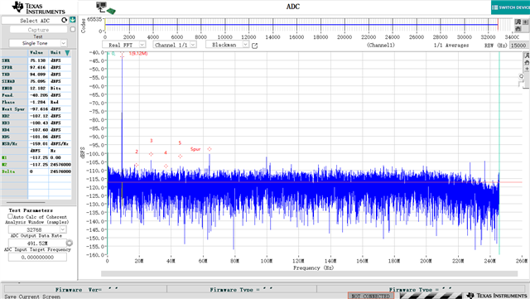This screenshot has height=299, width=530.
Task: Click the refresh icon beside Select ADC
Action: click(x=65, y=21)
